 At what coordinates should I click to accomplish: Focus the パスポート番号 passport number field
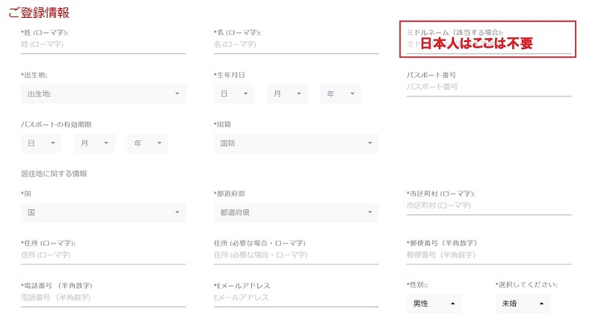pos(488,87)
